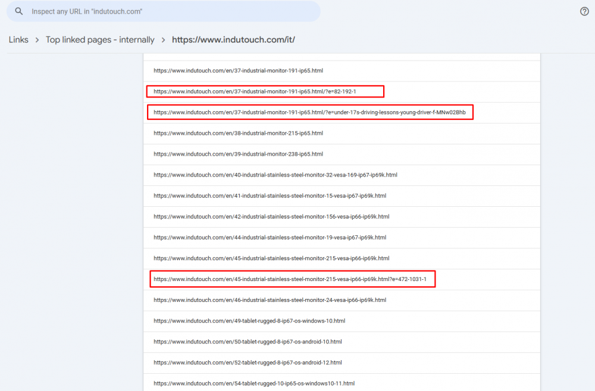
Task: Go back to Links breadcrumb
Action: (18, 40)
